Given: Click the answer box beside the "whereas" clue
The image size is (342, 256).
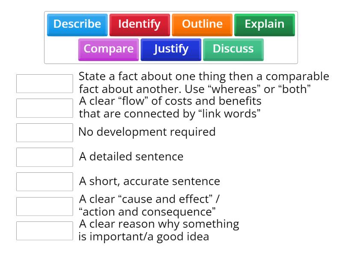Looking at the screenshot, I should 44,84.
